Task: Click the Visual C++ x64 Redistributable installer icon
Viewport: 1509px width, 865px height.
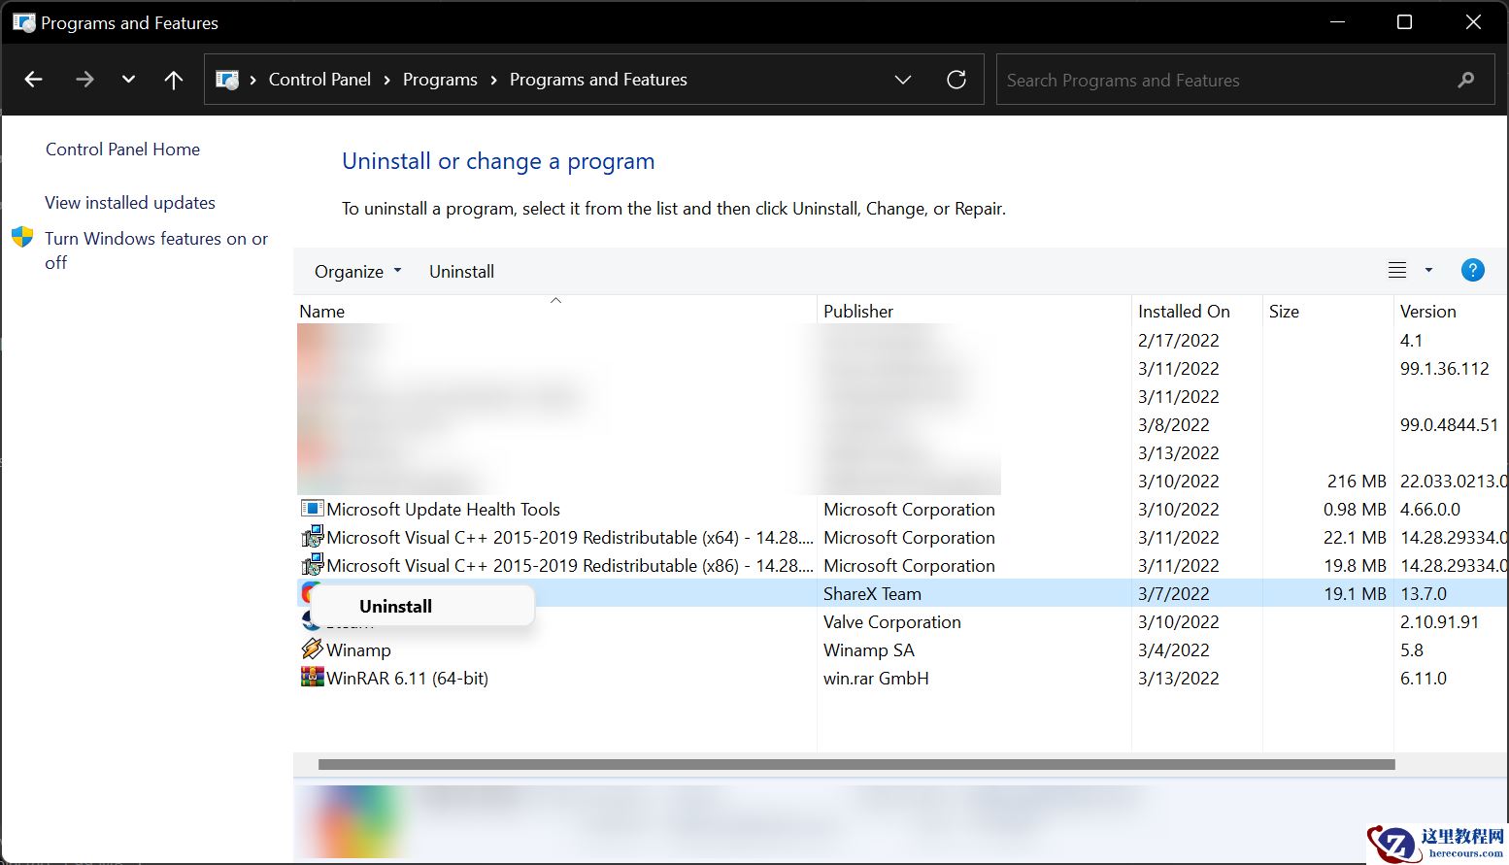Action: coord(313,536)
